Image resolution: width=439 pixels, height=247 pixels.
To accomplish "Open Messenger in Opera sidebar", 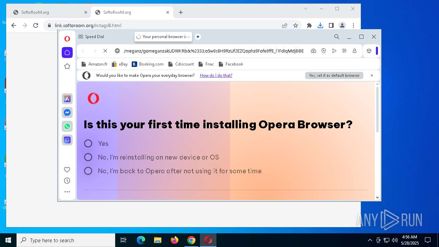I will point(67,113).
